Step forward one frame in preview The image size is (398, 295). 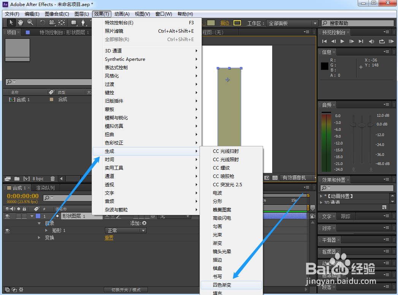pyautogui.click(x=352, y=41)
